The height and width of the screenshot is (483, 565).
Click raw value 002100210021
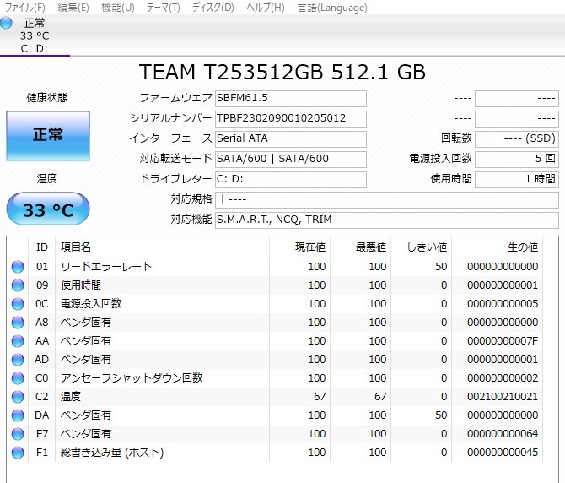503,397
